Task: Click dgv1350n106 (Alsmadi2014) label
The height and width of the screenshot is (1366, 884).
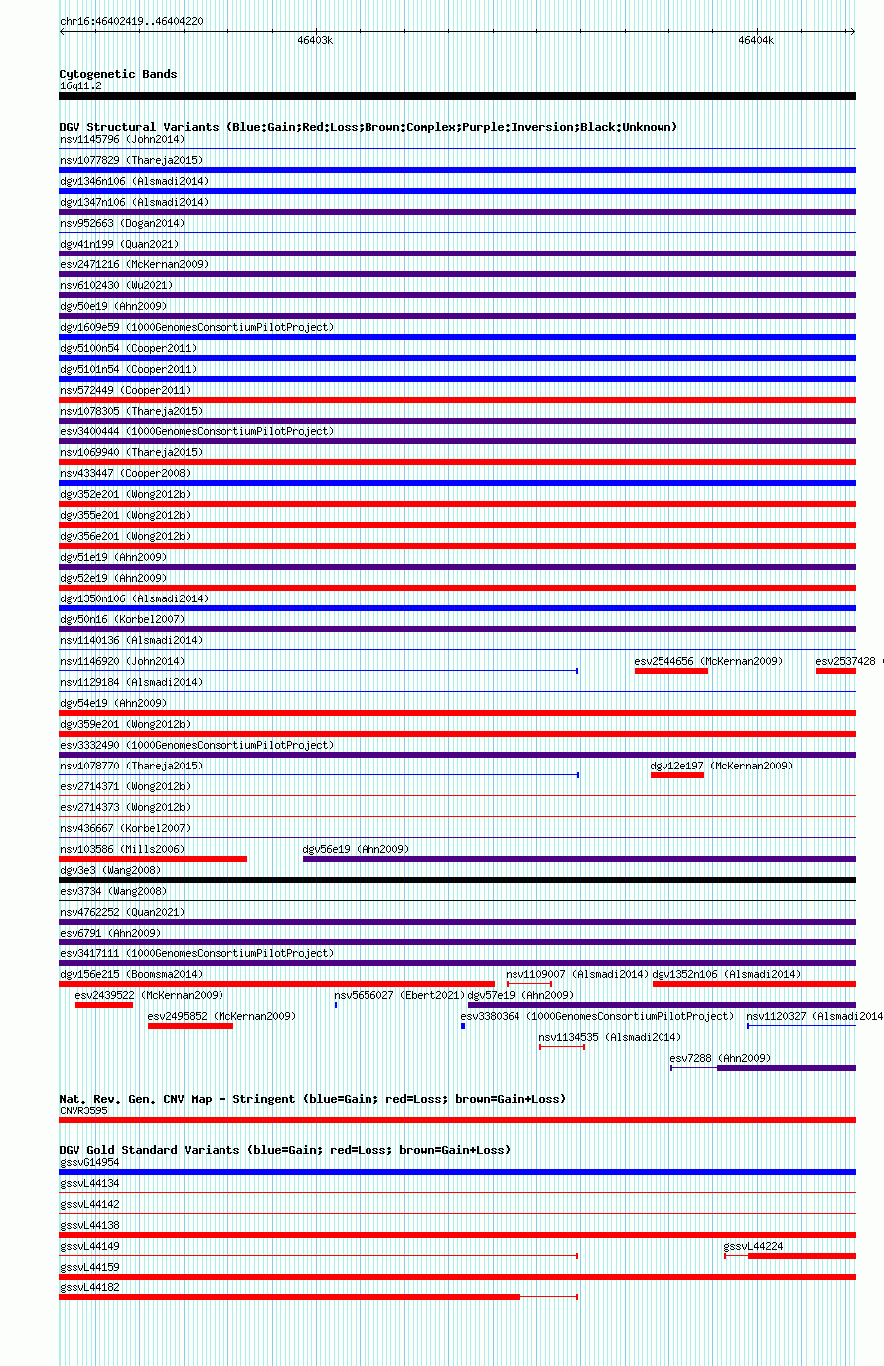Action: [x=134, y=598]
